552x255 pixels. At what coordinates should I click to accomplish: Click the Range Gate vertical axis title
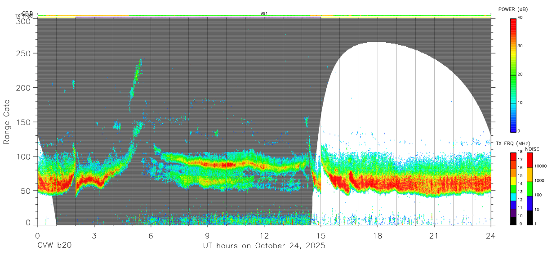7,122
